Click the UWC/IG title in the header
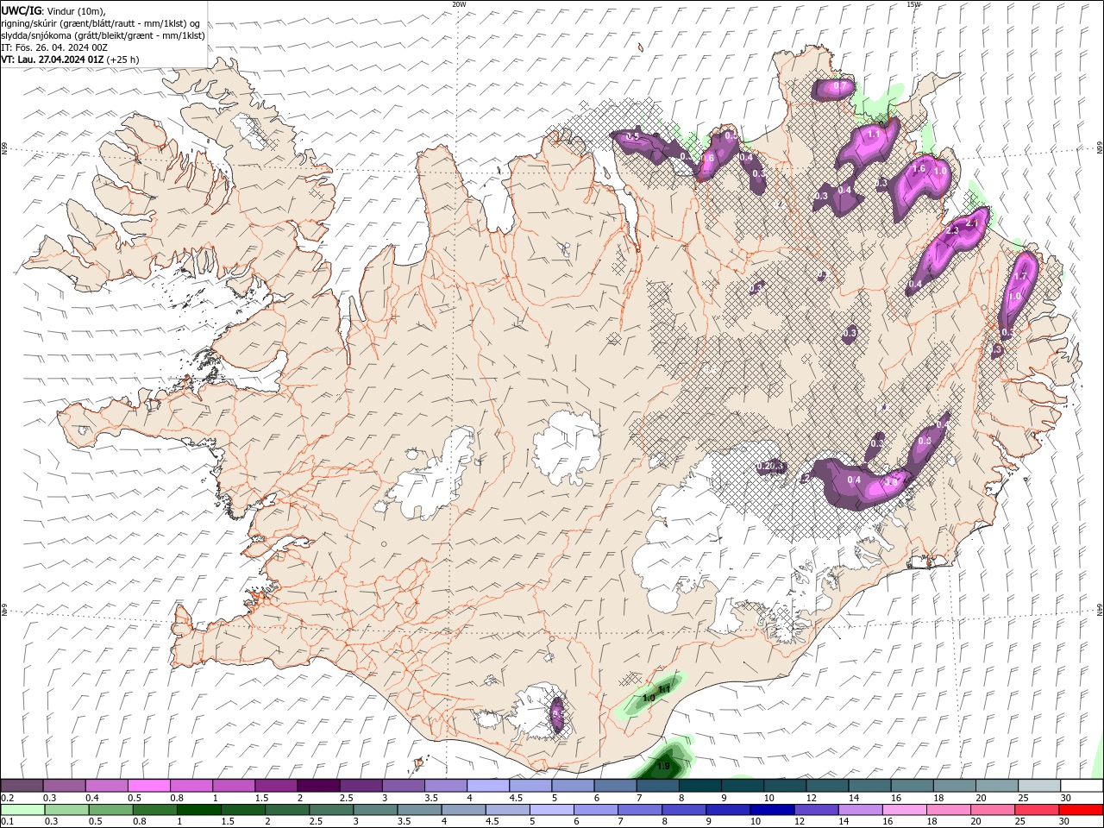 coord(22,10)
